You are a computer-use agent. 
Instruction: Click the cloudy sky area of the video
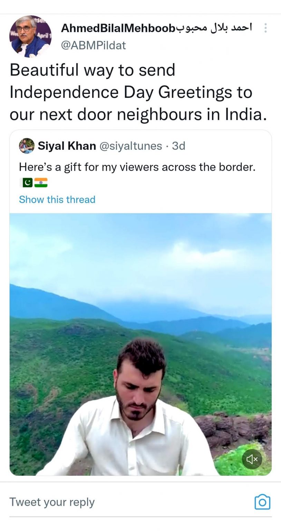click(x=138, y=249)
